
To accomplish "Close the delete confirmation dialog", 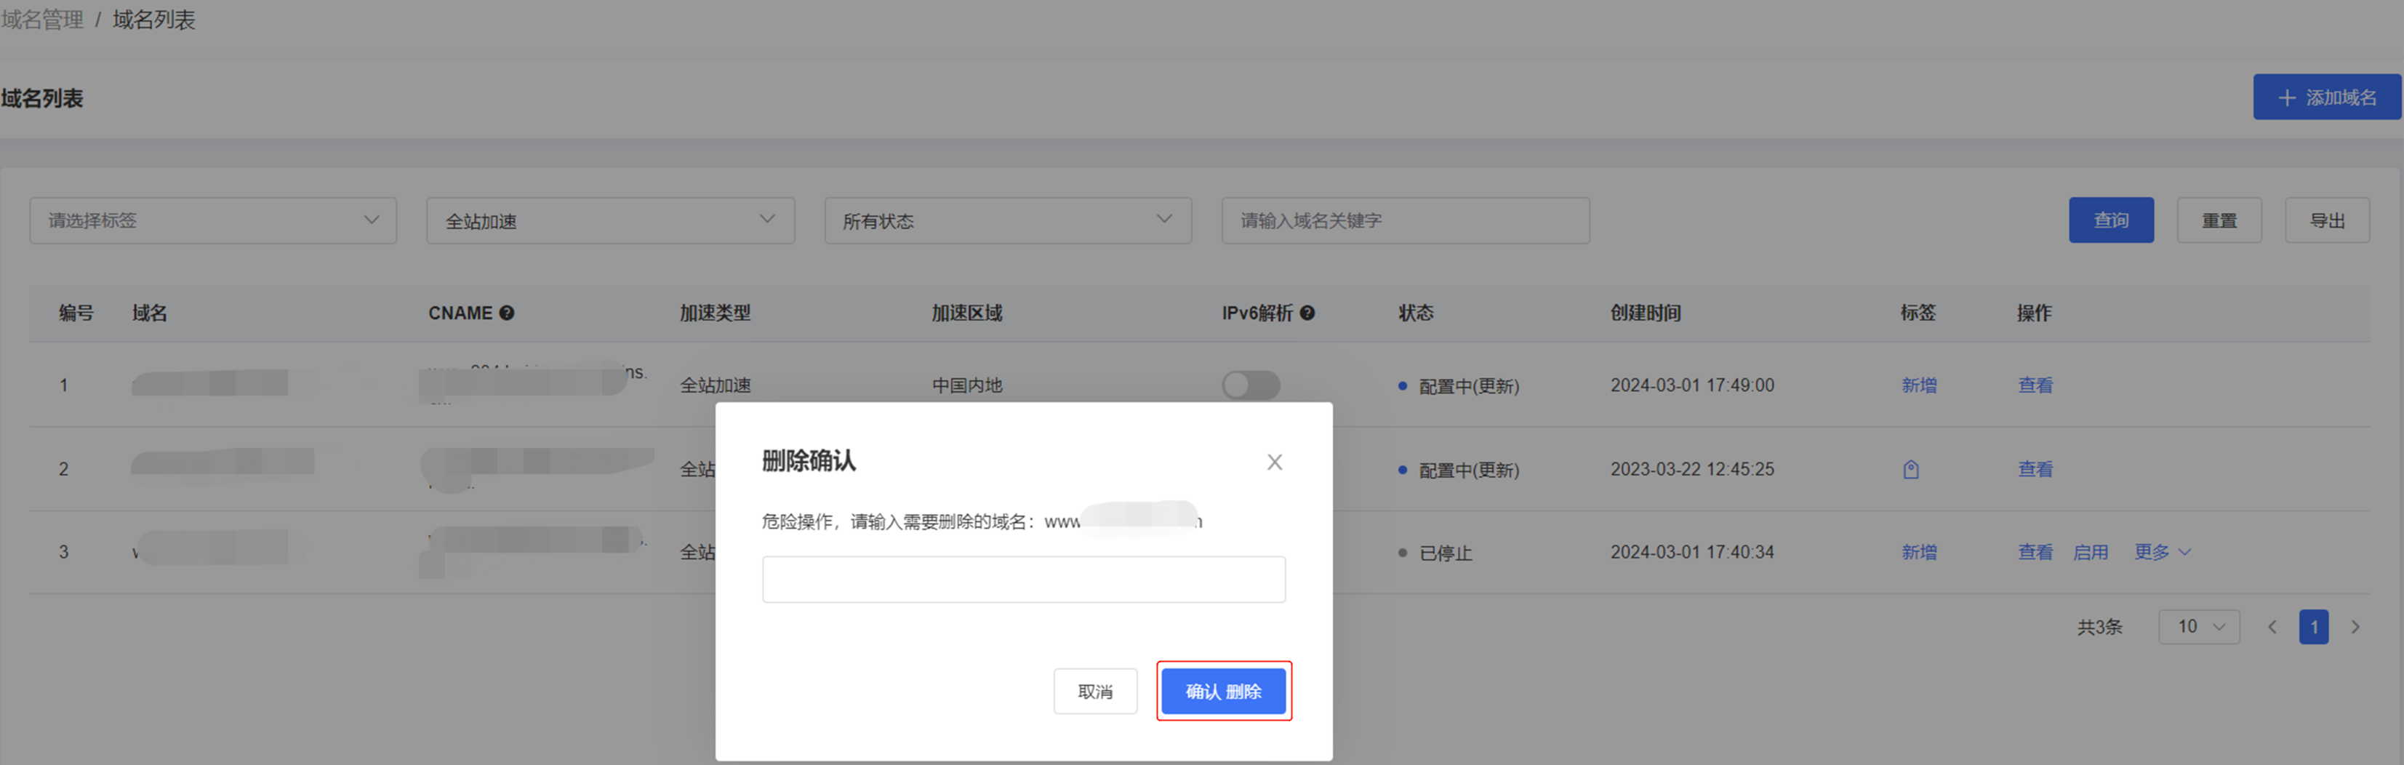I will click(x=1274, y=462).
